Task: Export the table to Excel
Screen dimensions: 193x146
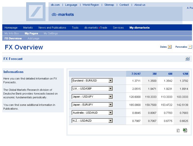Action: click(185, 130)
